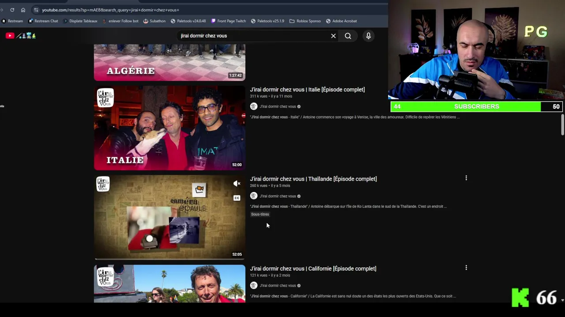Open channel name under Thaïlande video
This screenshot has height=317, width=565.
pos(278,196)
